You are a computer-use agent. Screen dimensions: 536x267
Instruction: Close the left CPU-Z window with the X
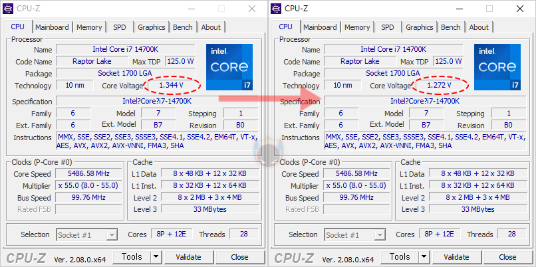252,9
